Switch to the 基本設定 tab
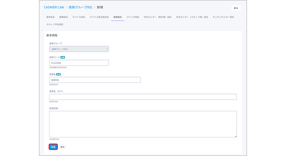 click(x=51, y=17)
